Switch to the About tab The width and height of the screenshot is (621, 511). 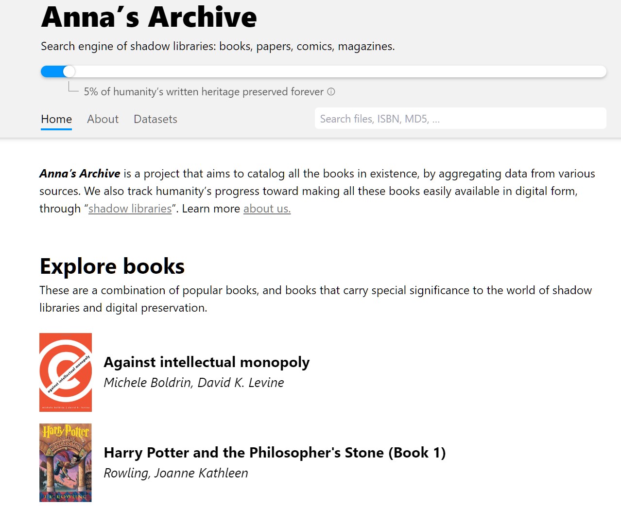click(103, 119)
